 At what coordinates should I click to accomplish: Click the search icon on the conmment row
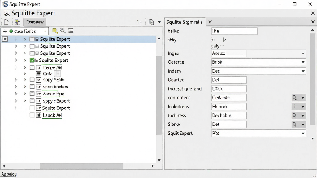tap(295, 98)
